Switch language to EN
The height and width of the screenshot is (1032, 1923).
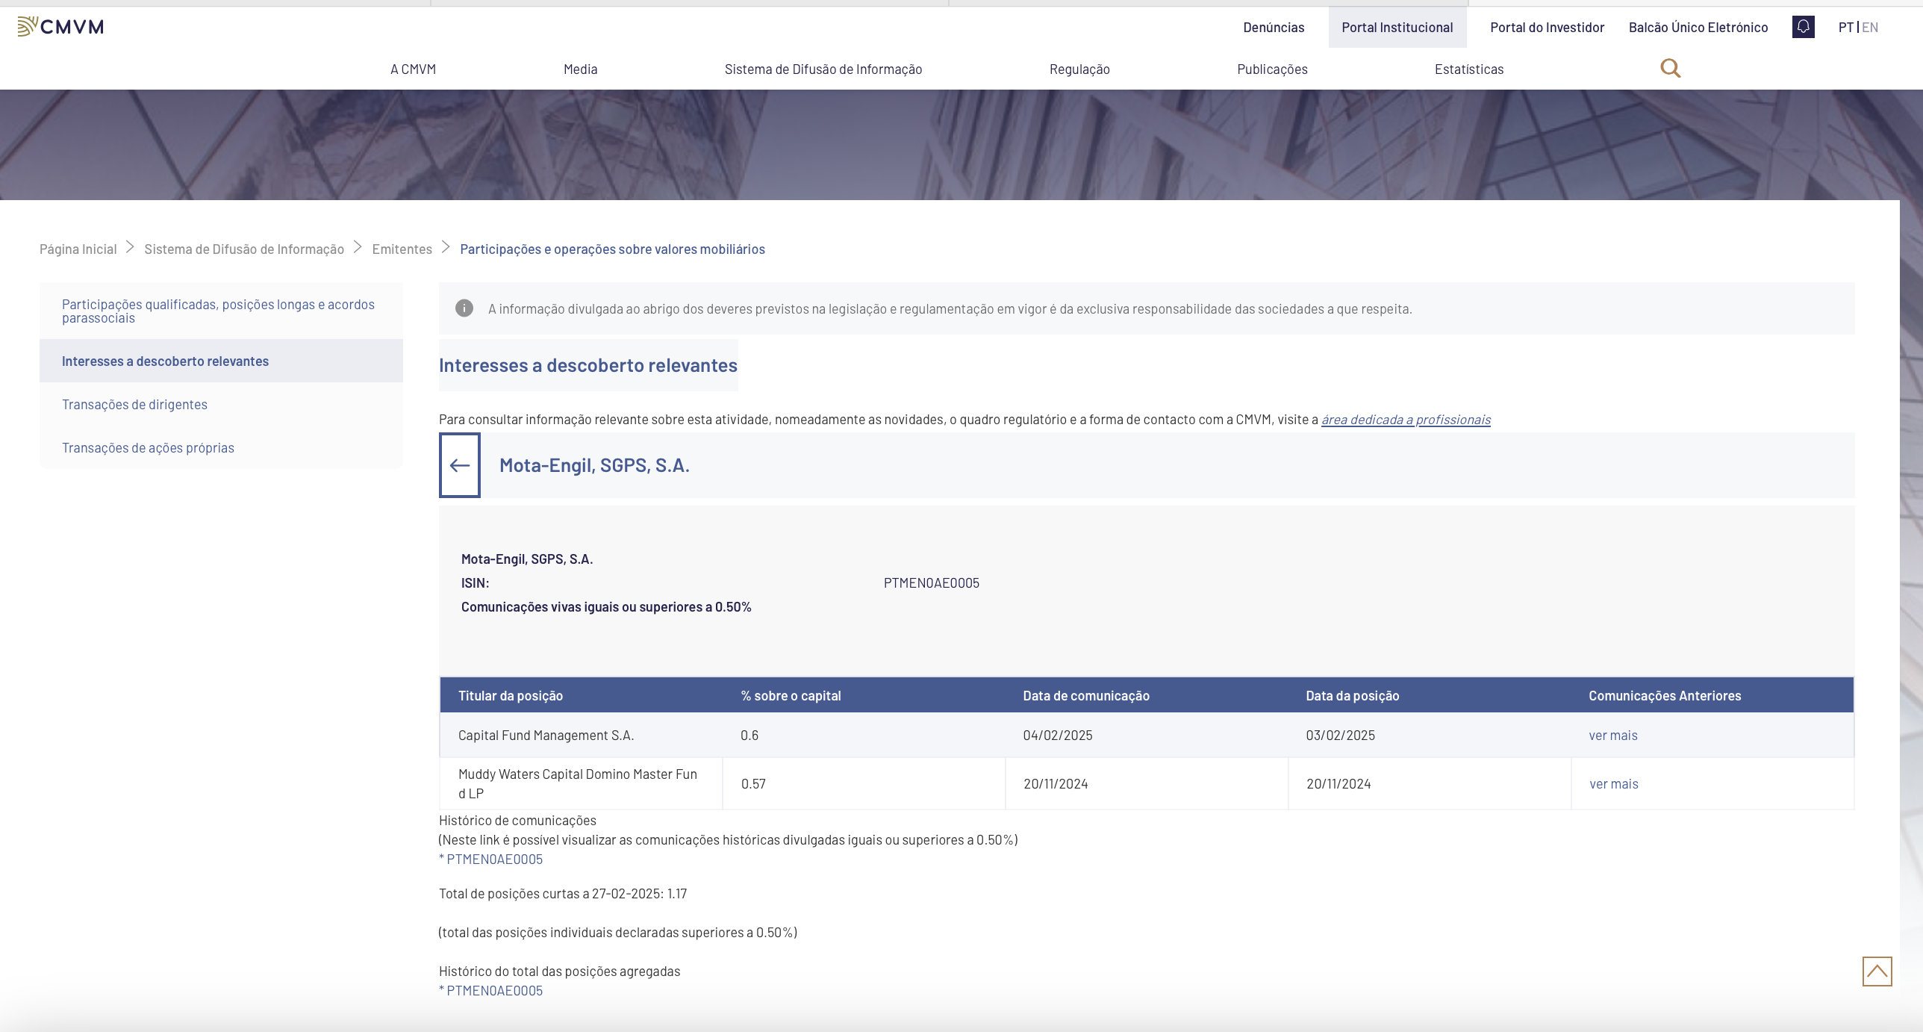pos(1870,27)
